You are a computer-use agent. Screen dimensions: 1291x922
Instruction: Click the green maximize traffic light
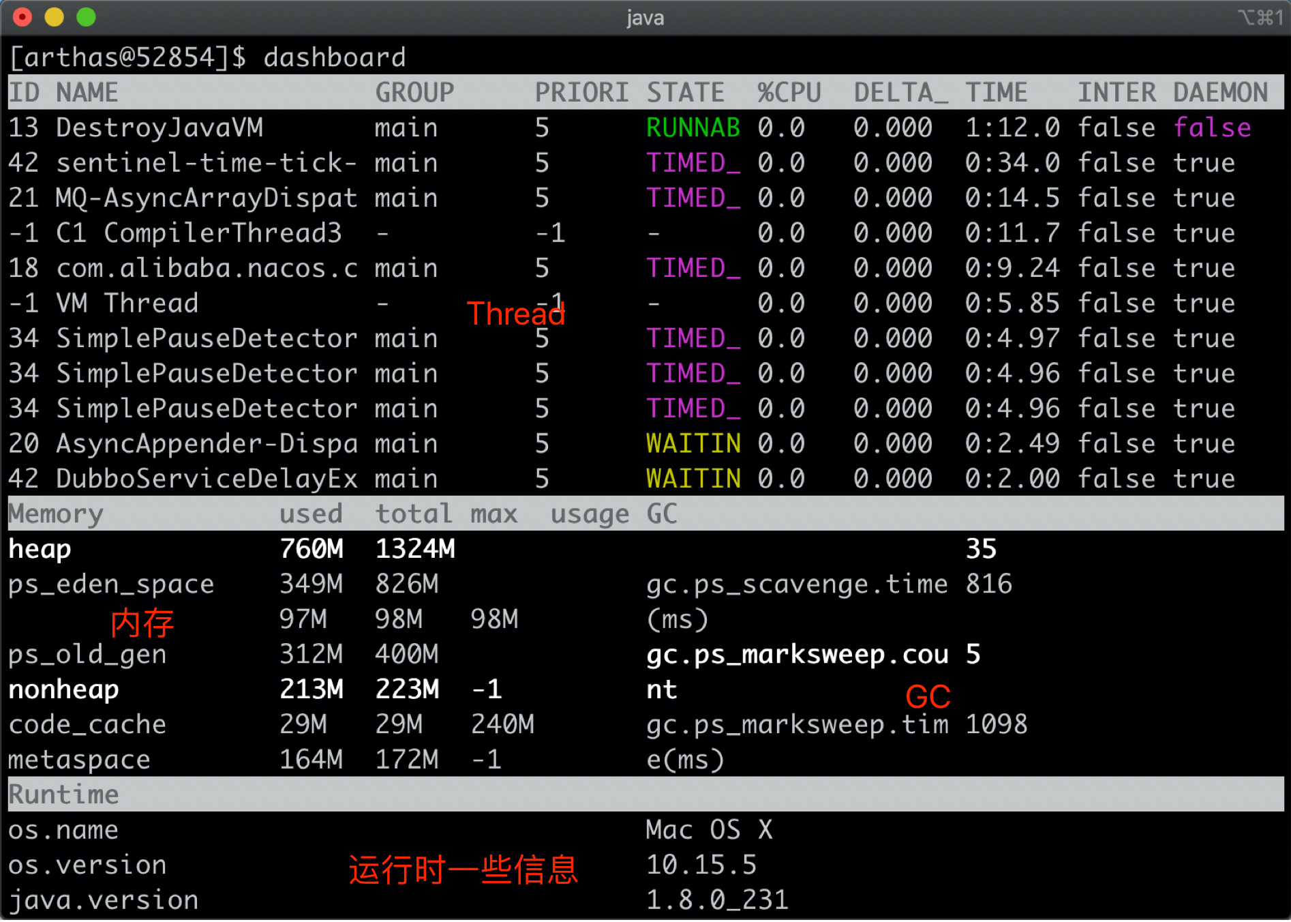click(x=85, y=16)
